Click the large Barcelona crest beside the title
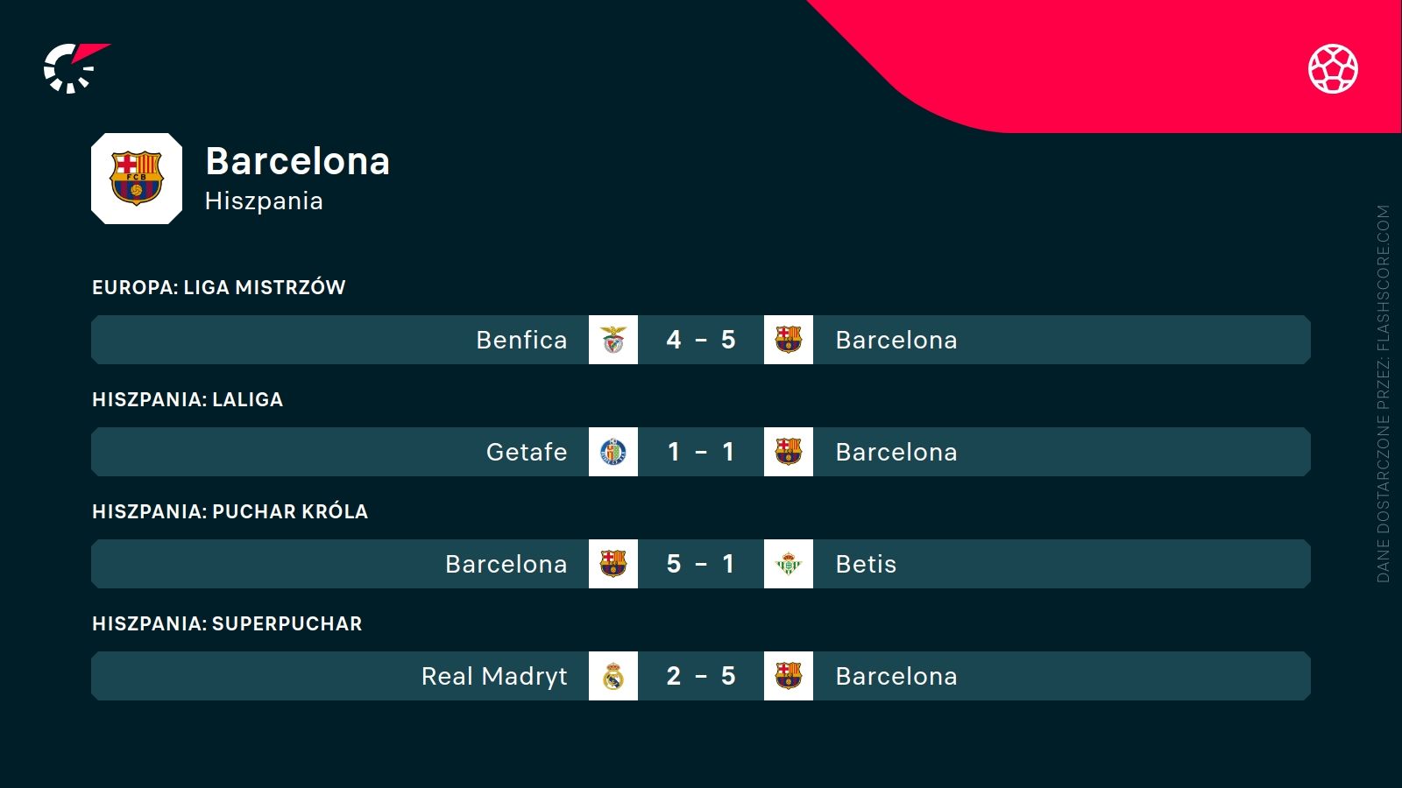1402x788 pixels. 137,179
